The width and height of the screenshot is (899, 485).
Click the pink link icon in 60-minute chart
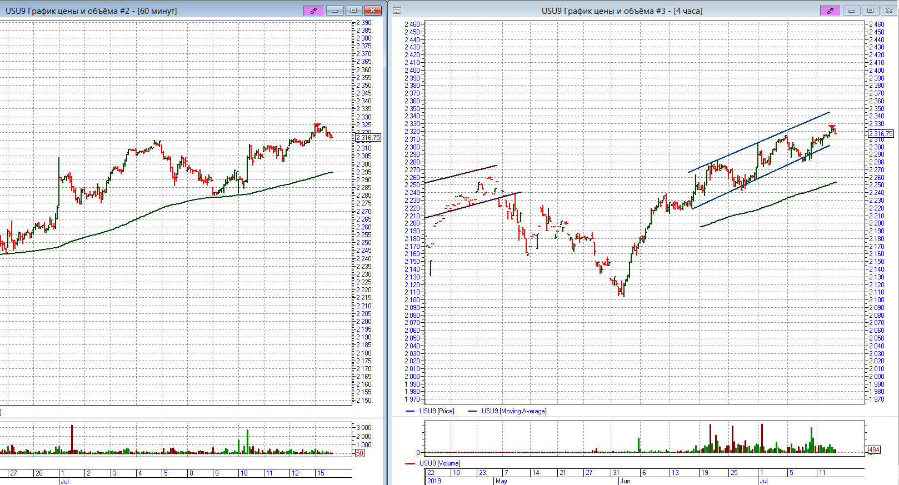tap(313, 11)
